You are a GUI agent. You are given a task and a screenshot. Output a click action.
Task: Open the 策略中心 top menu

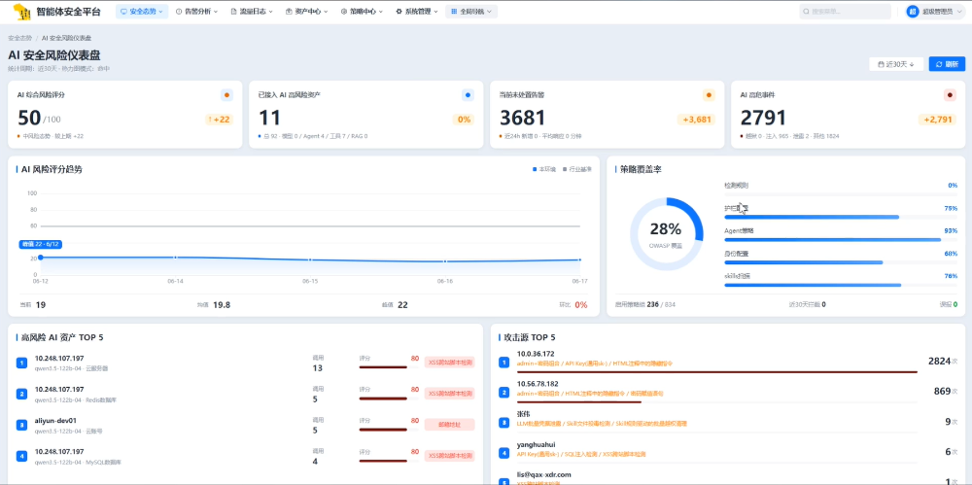point(363,12)
